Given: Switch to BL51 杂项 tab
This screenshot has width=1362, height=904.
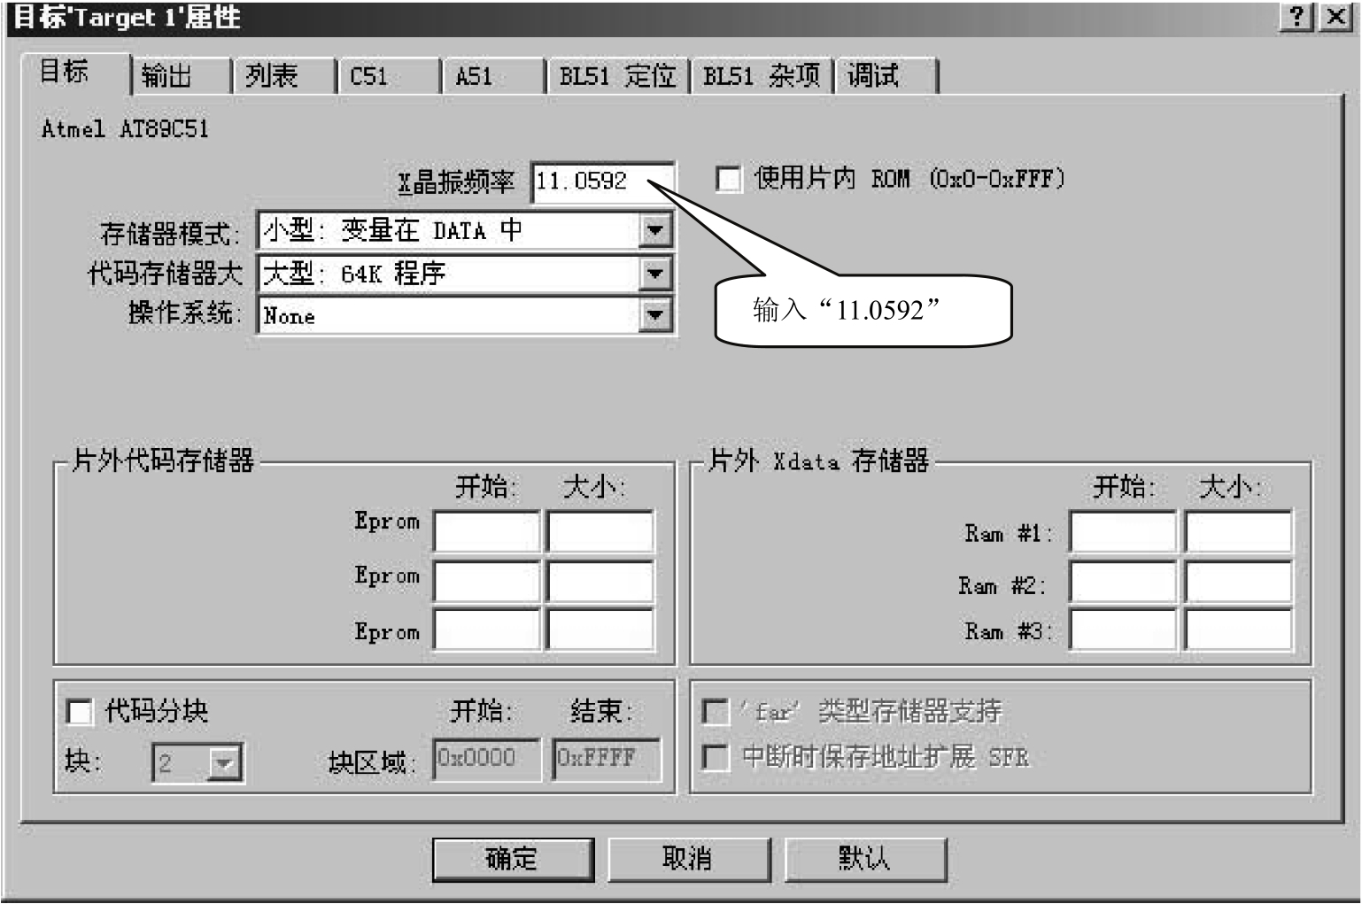Looking at the screenshot, I should 762,76.
